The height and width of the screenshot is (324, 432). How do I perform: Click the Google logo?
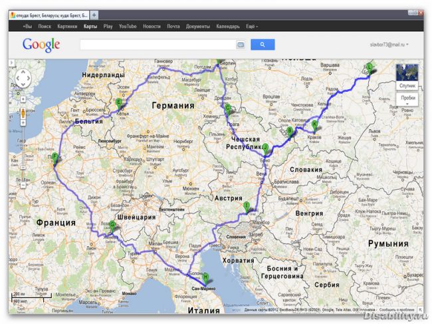pyautogui.click(x=41, y=45)
